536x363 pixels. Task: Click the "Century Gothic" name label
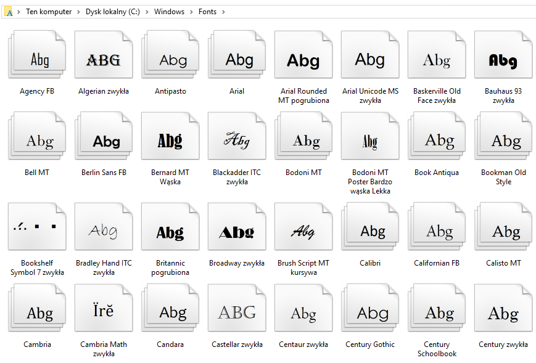[x=370, y=345]
